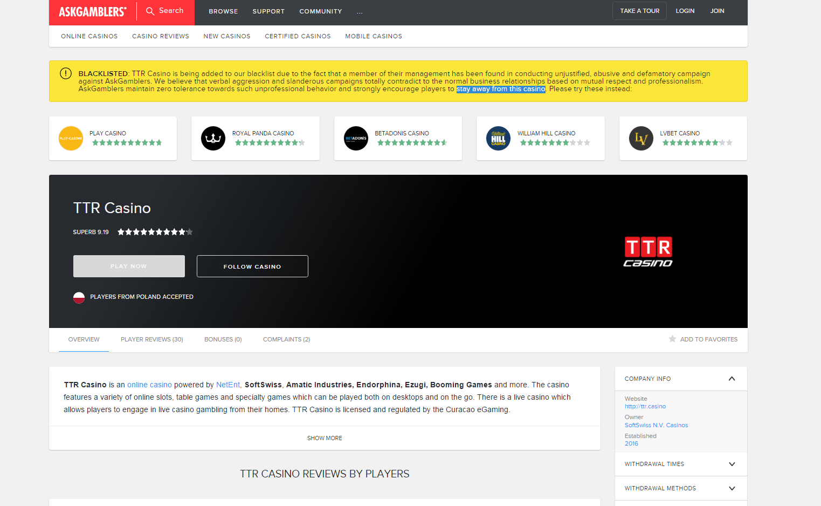The height and width of the screenshot is (506, 821).
Task: Select the Bonuses (0) tab
Action: click(x=223, y=339)
